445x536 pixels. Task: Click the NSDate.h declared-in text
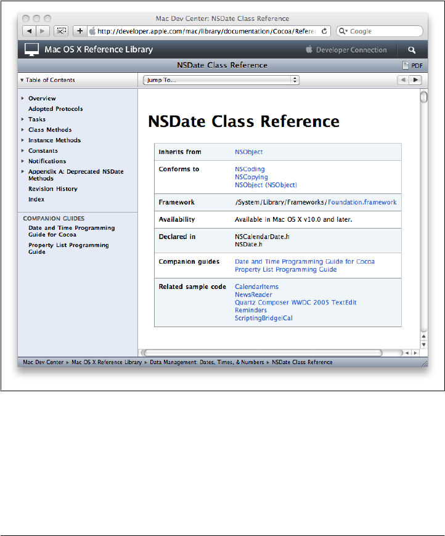pos(248,245)
